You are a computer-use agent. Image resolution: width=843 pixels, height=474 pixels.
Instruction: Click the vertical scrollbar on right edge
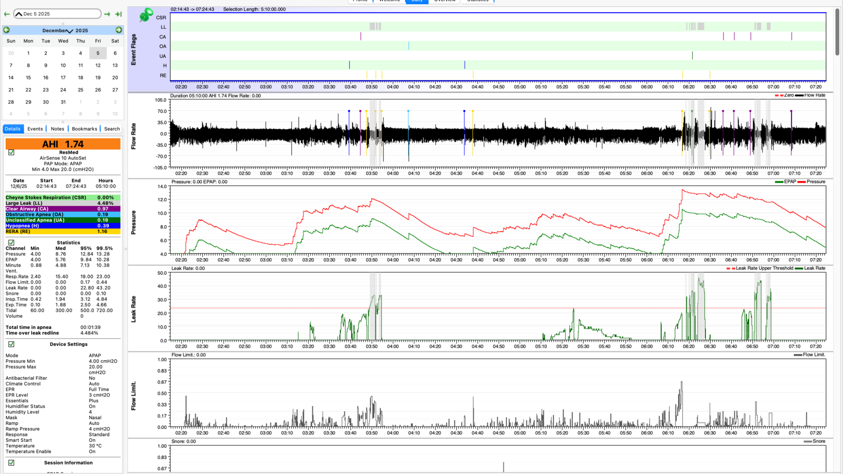[x=837, y=32]
